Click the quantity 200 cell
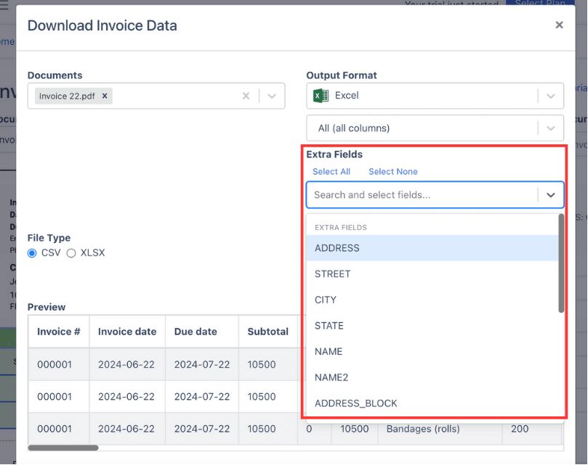The width and height of the screenshot is (588, 465). [531, 429]
